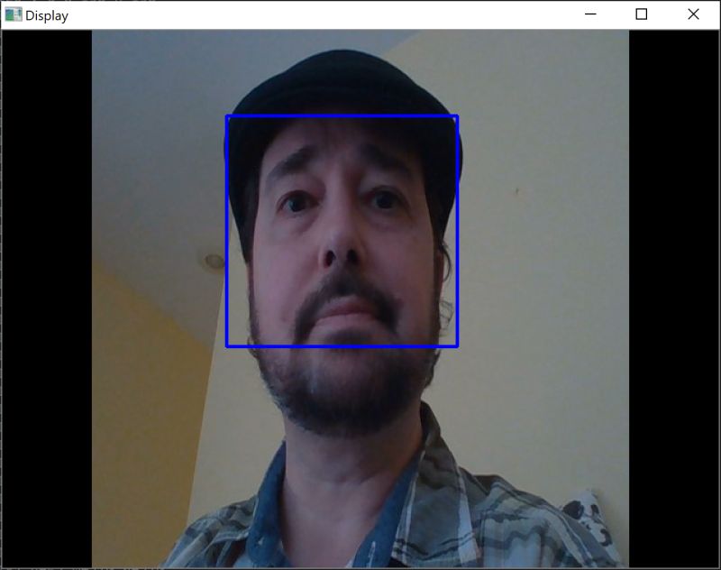The width and height of the screenshot is (721, 570).
Task: Maximize the Display window
Action: tap(641, 14)
